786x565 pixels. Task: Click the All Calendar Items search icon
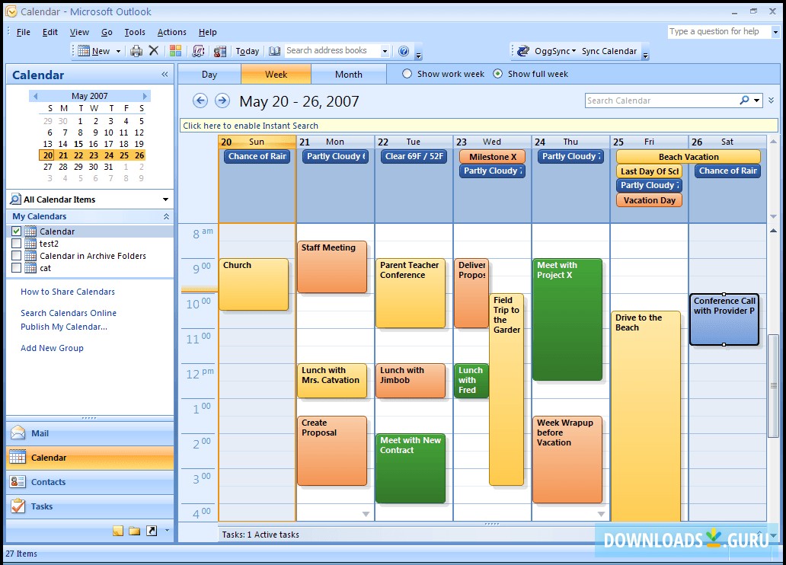(15, 199)
